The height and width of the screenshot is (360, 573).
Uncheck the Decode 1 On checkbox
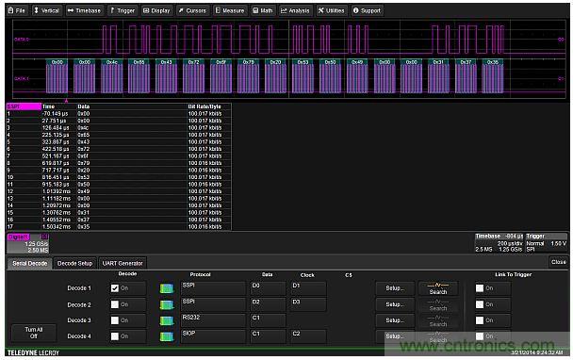pos(115,288)
